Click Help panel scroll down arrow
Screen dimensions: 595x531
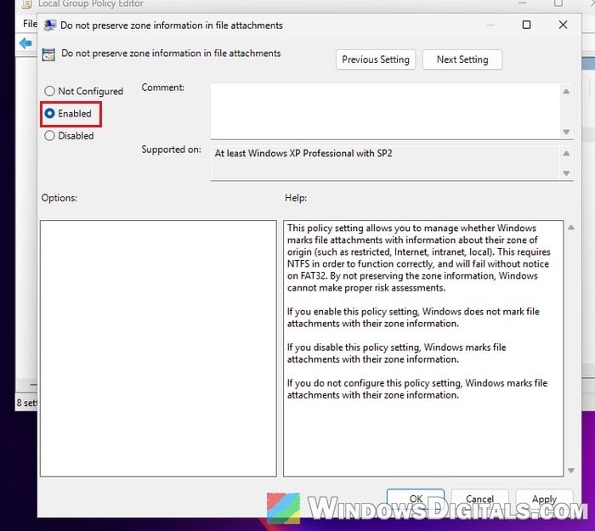[x=570, y=471]
